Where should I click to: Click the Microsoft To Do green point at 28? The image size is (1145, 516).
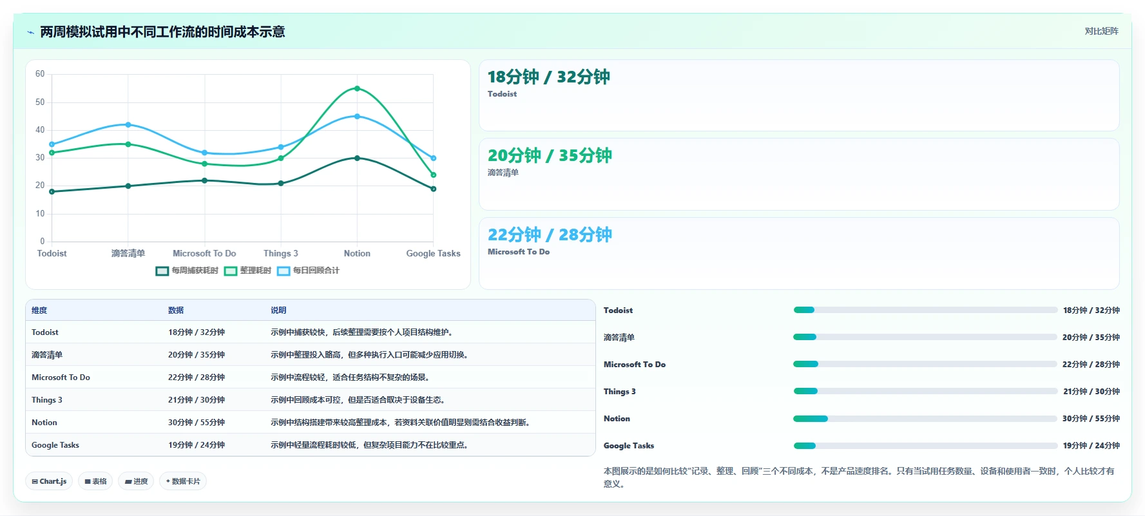click(x=204, y=164)
